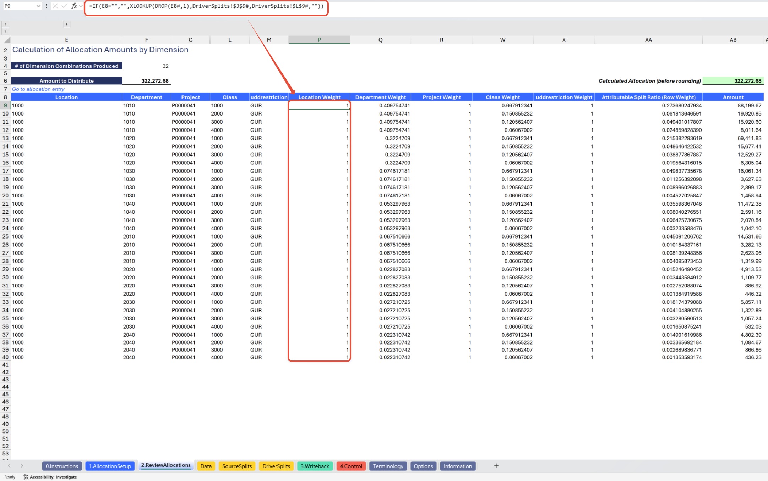Click the Add new sheet plus icon
Viewport: 768px width, 481px height.
click(496, 466)
